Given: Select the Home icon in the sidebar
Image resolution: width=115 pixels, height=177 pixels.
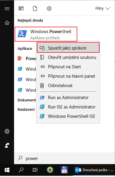Looking at the screenshot, I should click(7, 23).
